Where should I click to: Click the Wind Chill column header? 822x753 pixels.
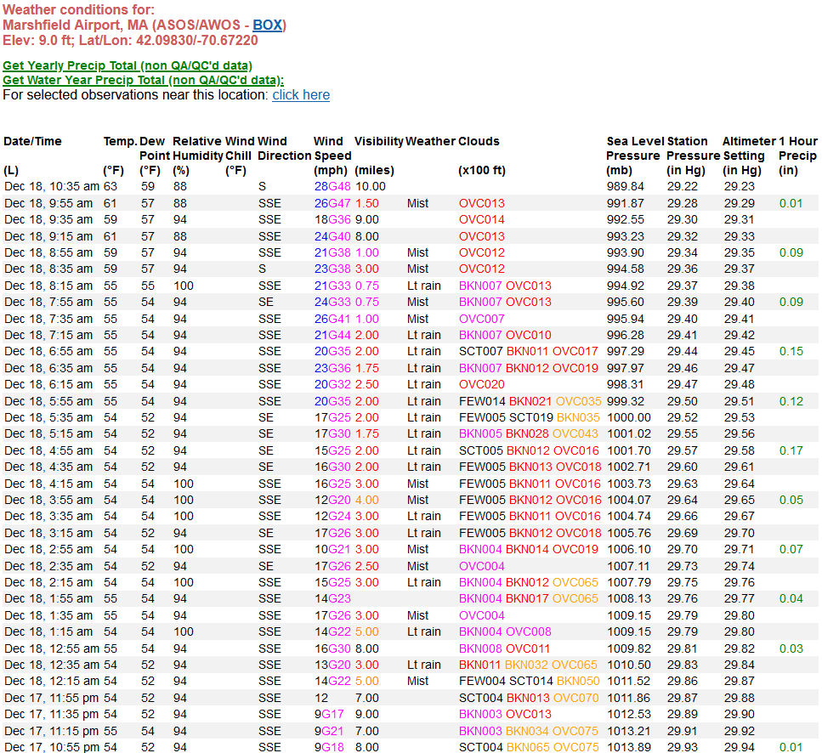[x=240, y=149]
